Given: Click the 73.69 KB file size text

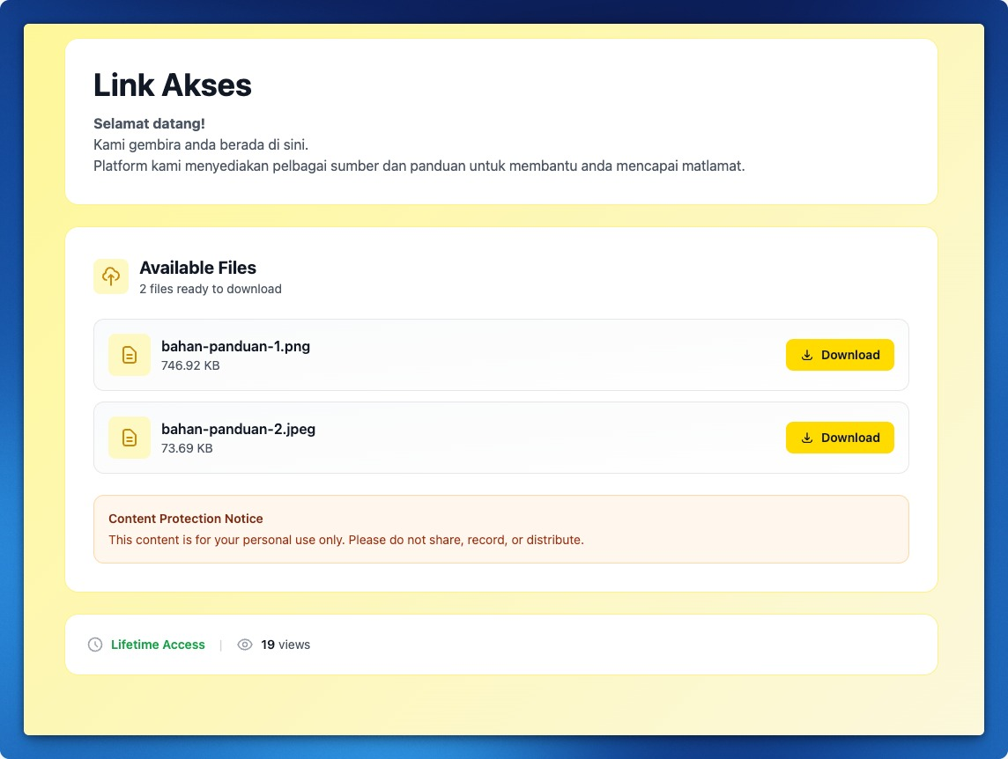Looking at the screenshot, I should (187, 448).
